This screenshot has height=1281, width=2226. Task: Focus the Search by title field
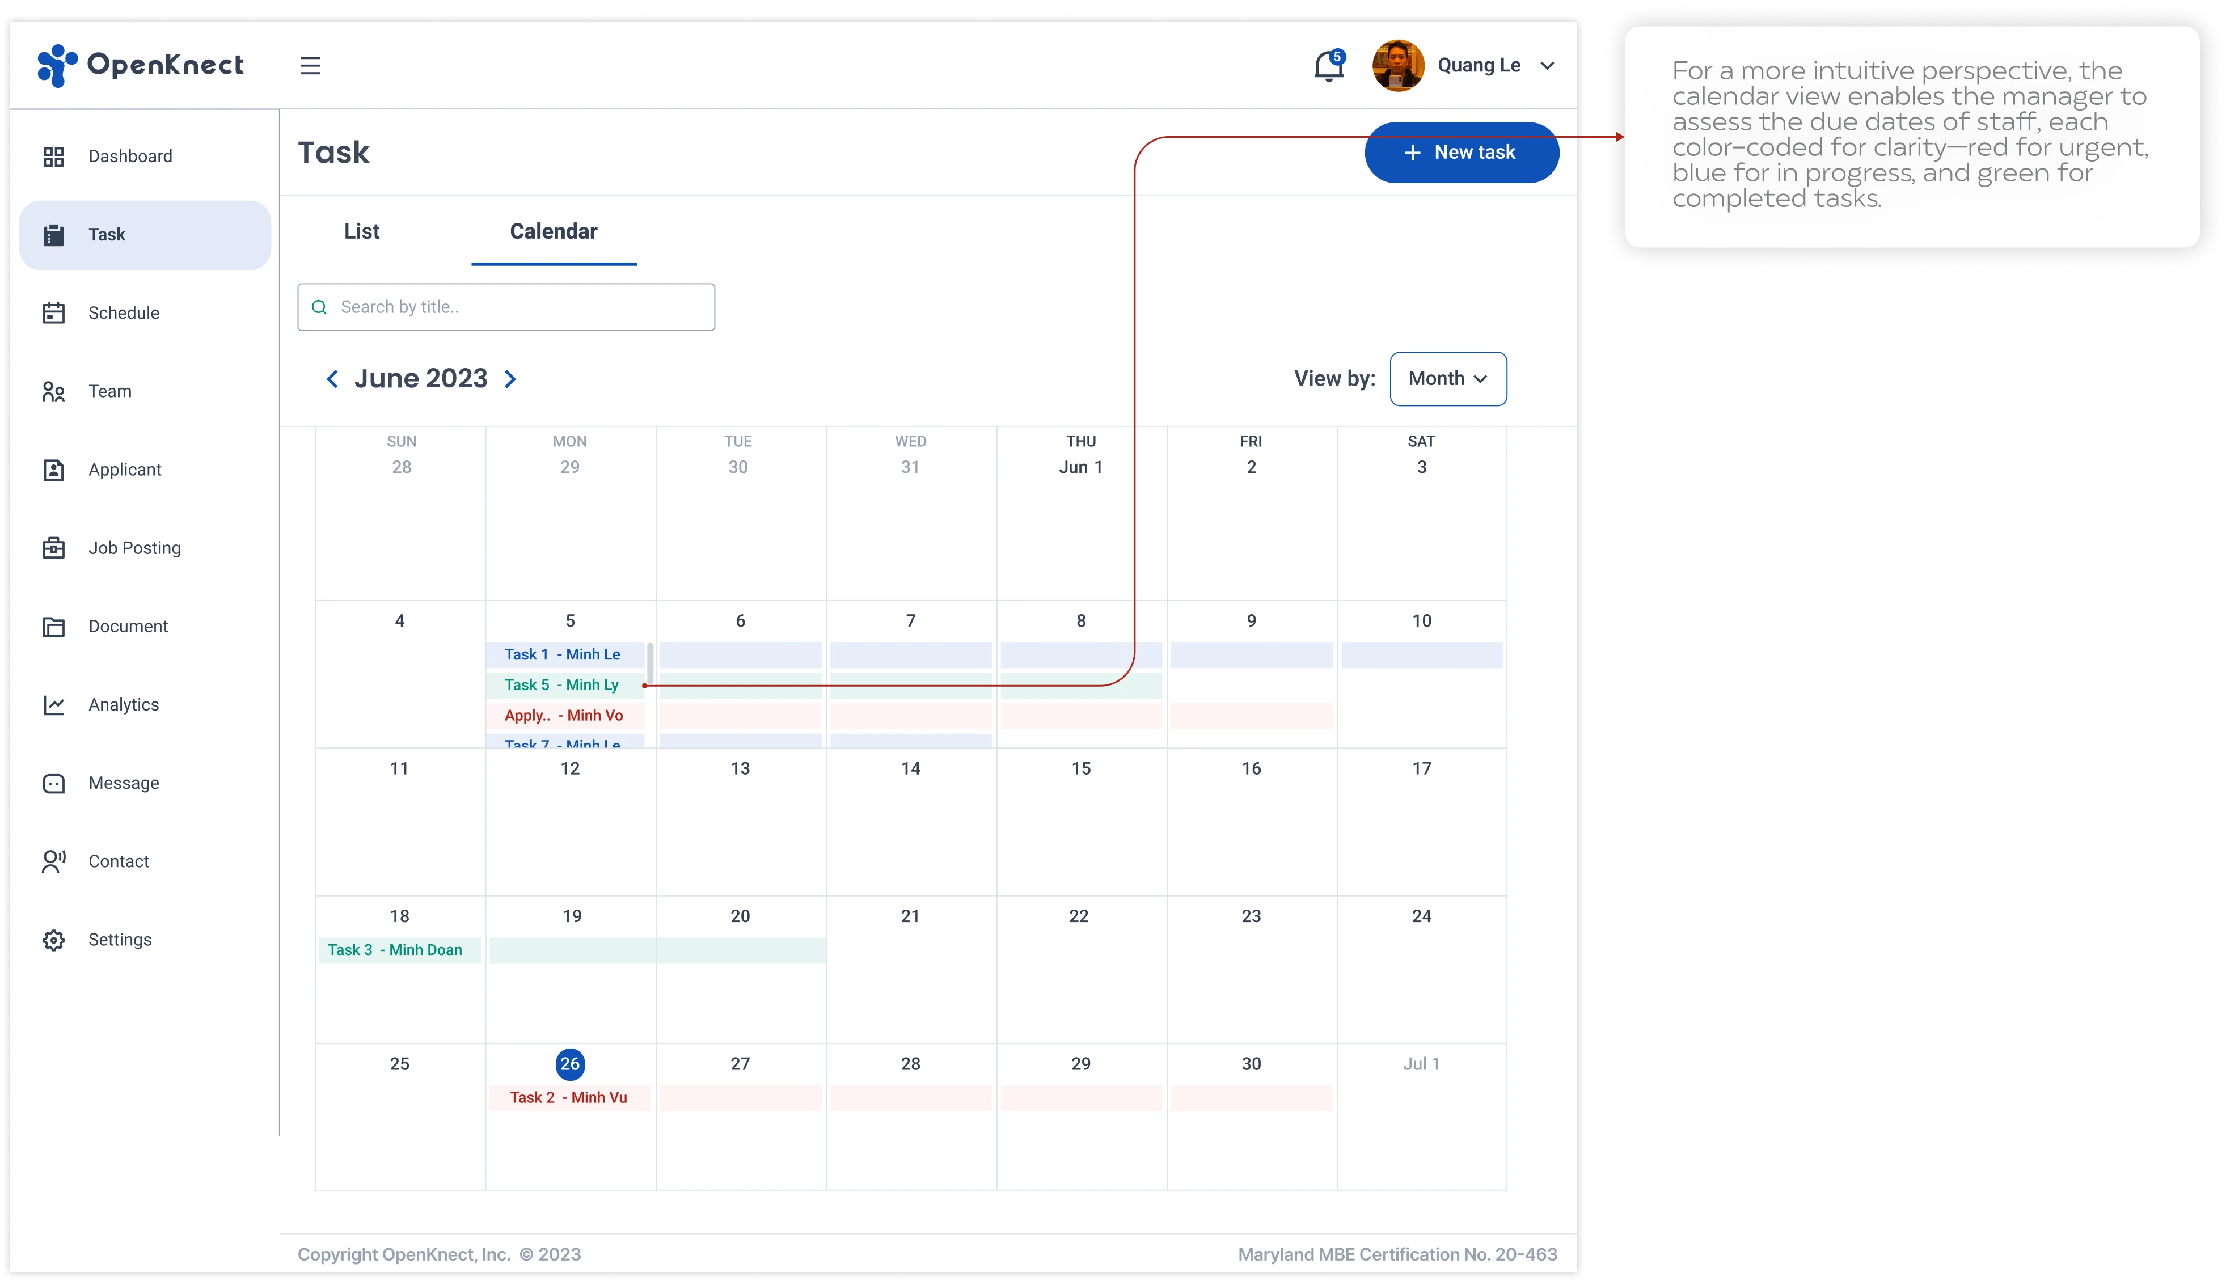pos(506,307)
